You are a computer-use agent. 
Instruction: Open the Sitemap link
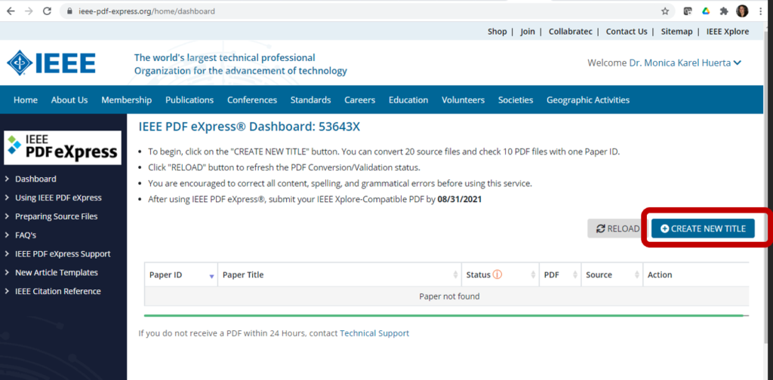677,32
